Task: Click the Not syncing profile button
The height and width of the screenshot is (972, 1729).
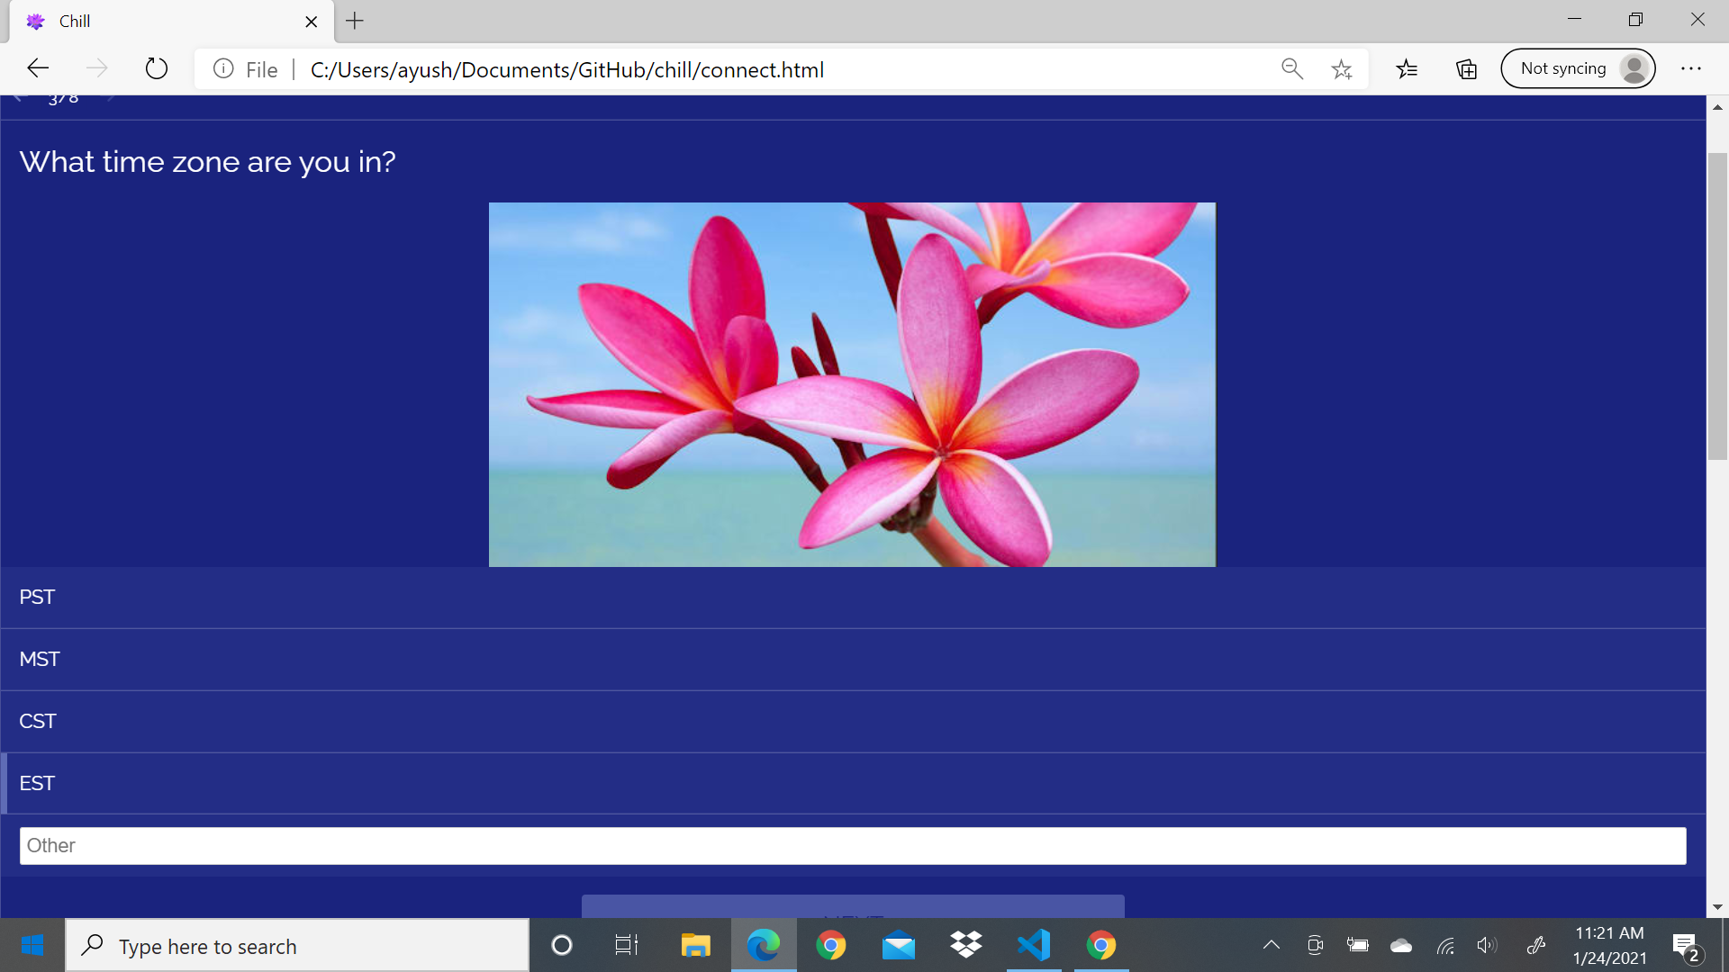Action: (1578, 68)
